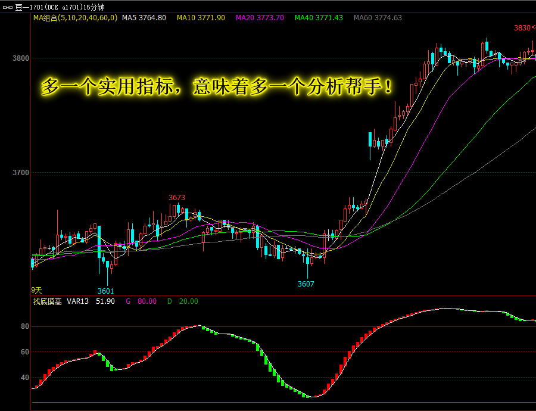Select the MA10 3771.90 legend label
The width and height of the screenshot is (536, 411).
point(201,18)
